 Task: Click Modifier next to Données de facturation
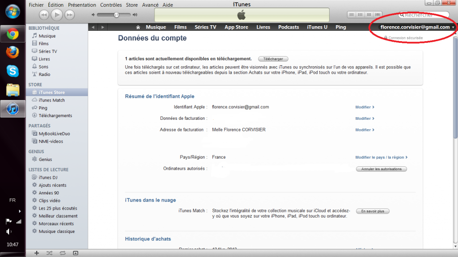(365, 118)
